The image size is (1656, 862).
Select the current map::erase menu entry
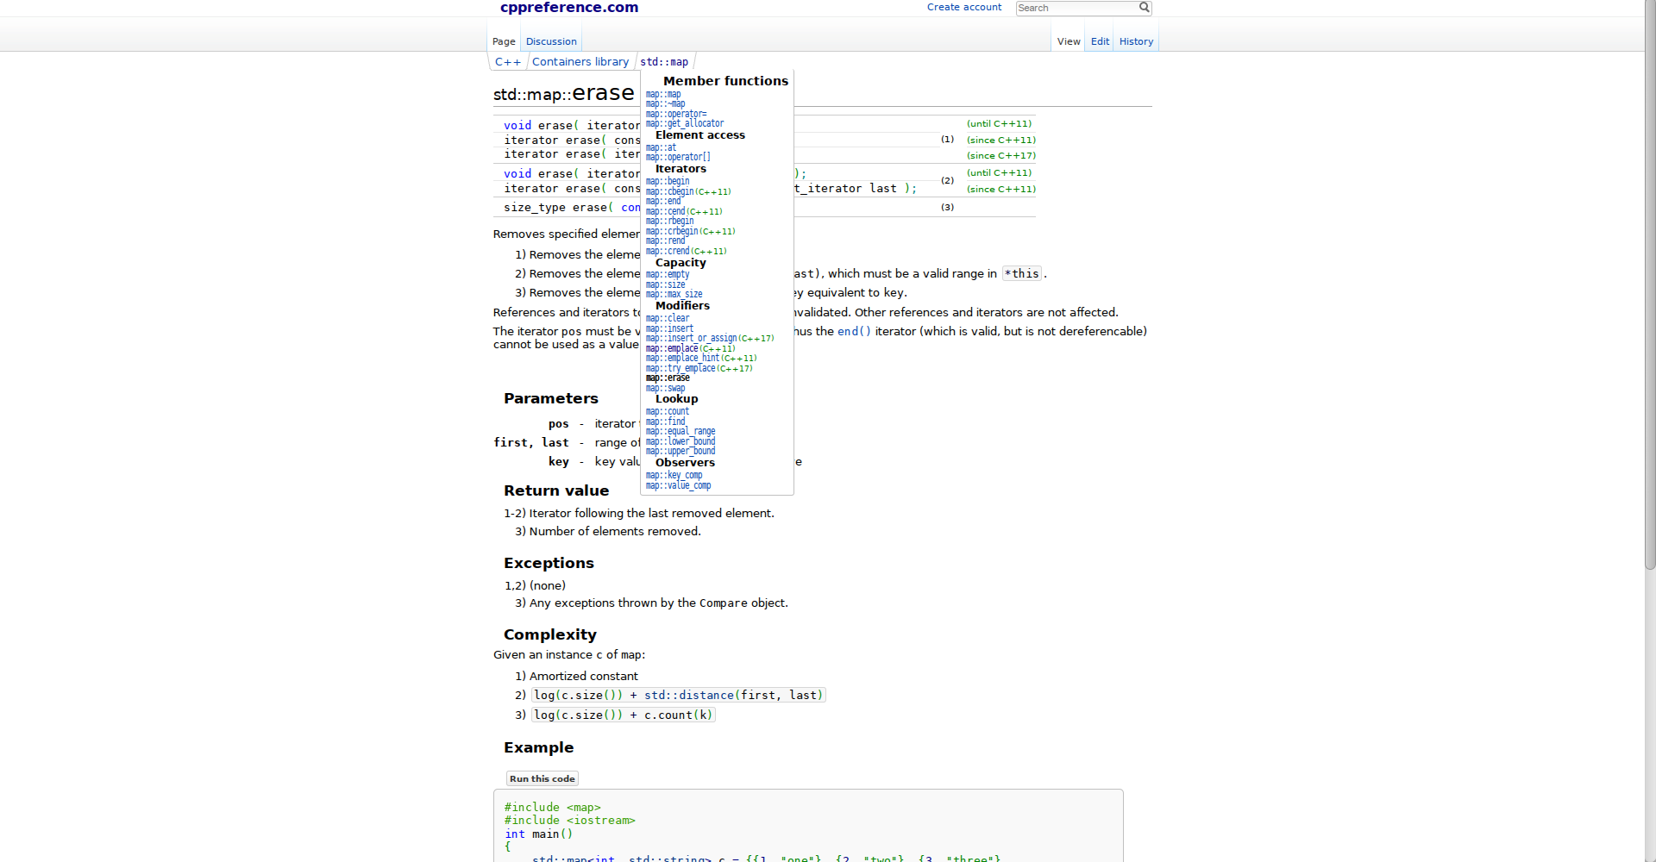pyautogui.click(x=668, y=378)
